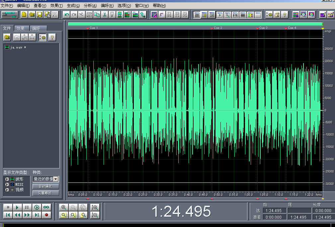Save the file with the floppy disk icon
The image size is (335, 227).
pos(40,15)
